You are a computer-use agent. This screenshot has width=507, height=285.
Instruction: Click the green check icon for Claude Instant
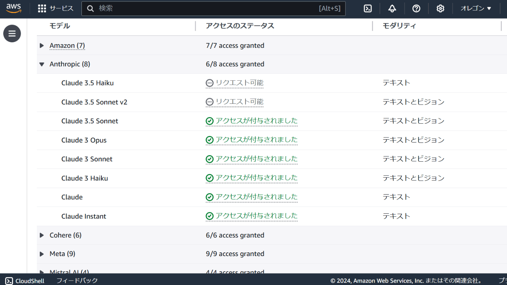209,216
